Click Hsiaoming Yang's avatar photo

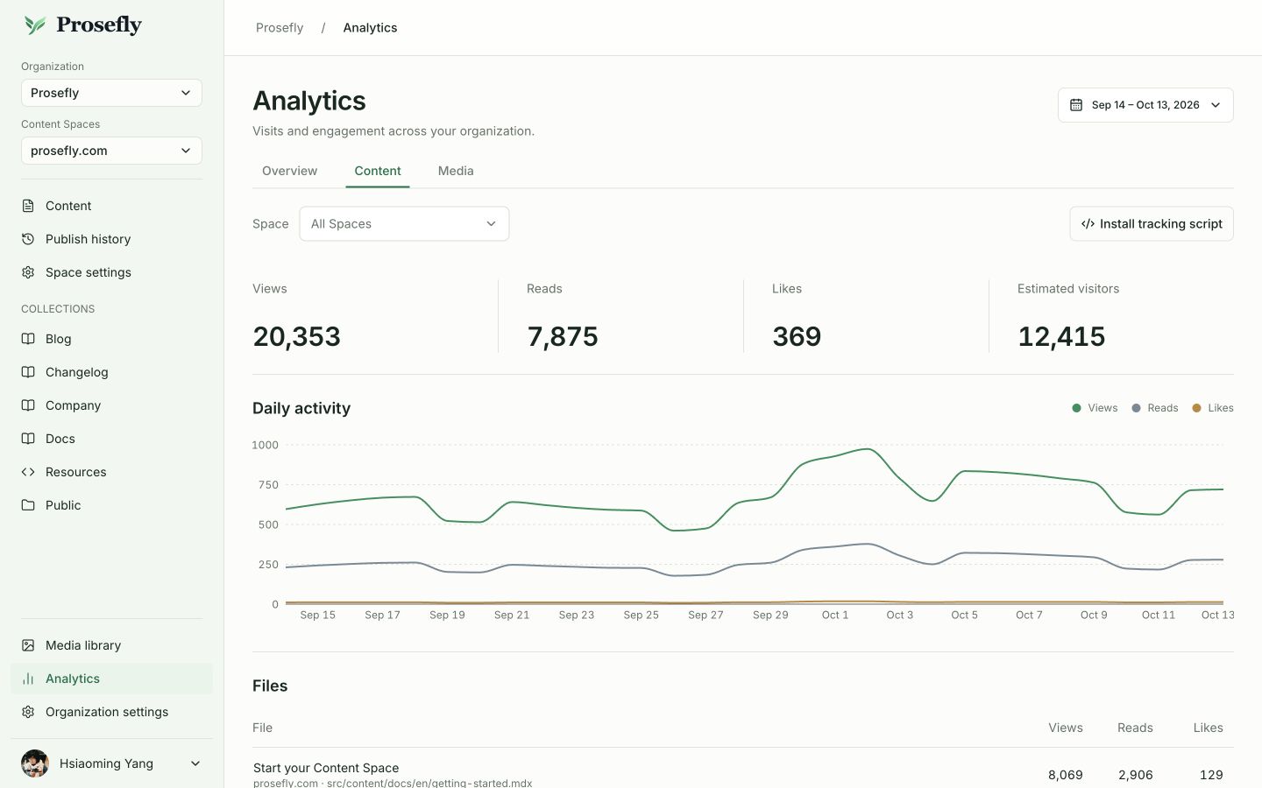[35, 763]
